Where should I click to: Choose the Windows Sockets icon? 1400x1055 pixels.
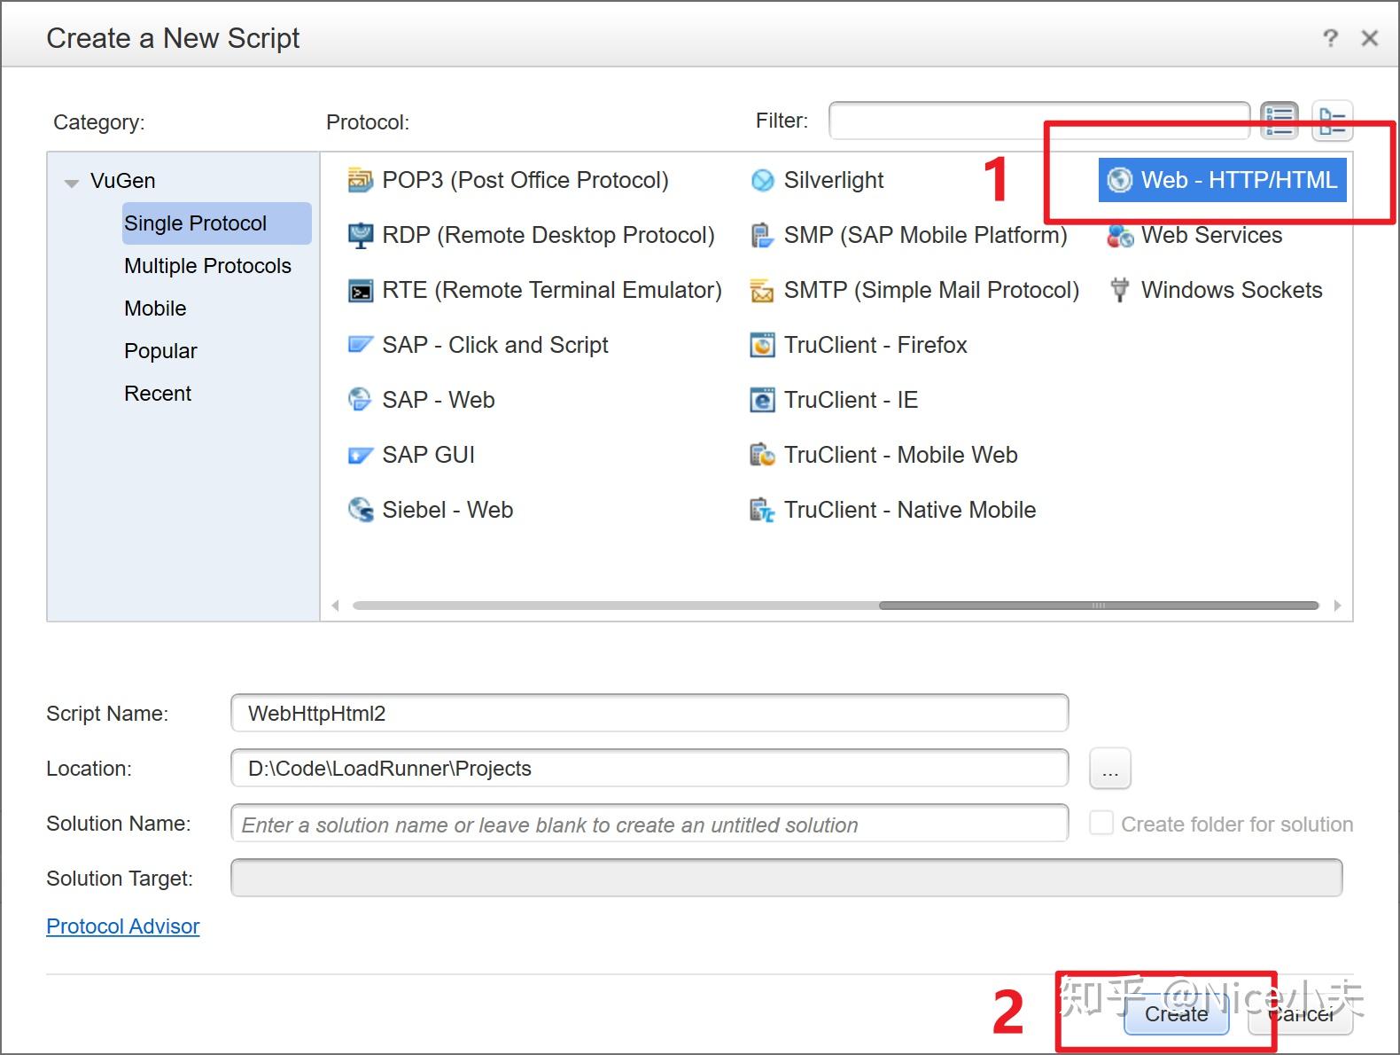pos(1120,290)
